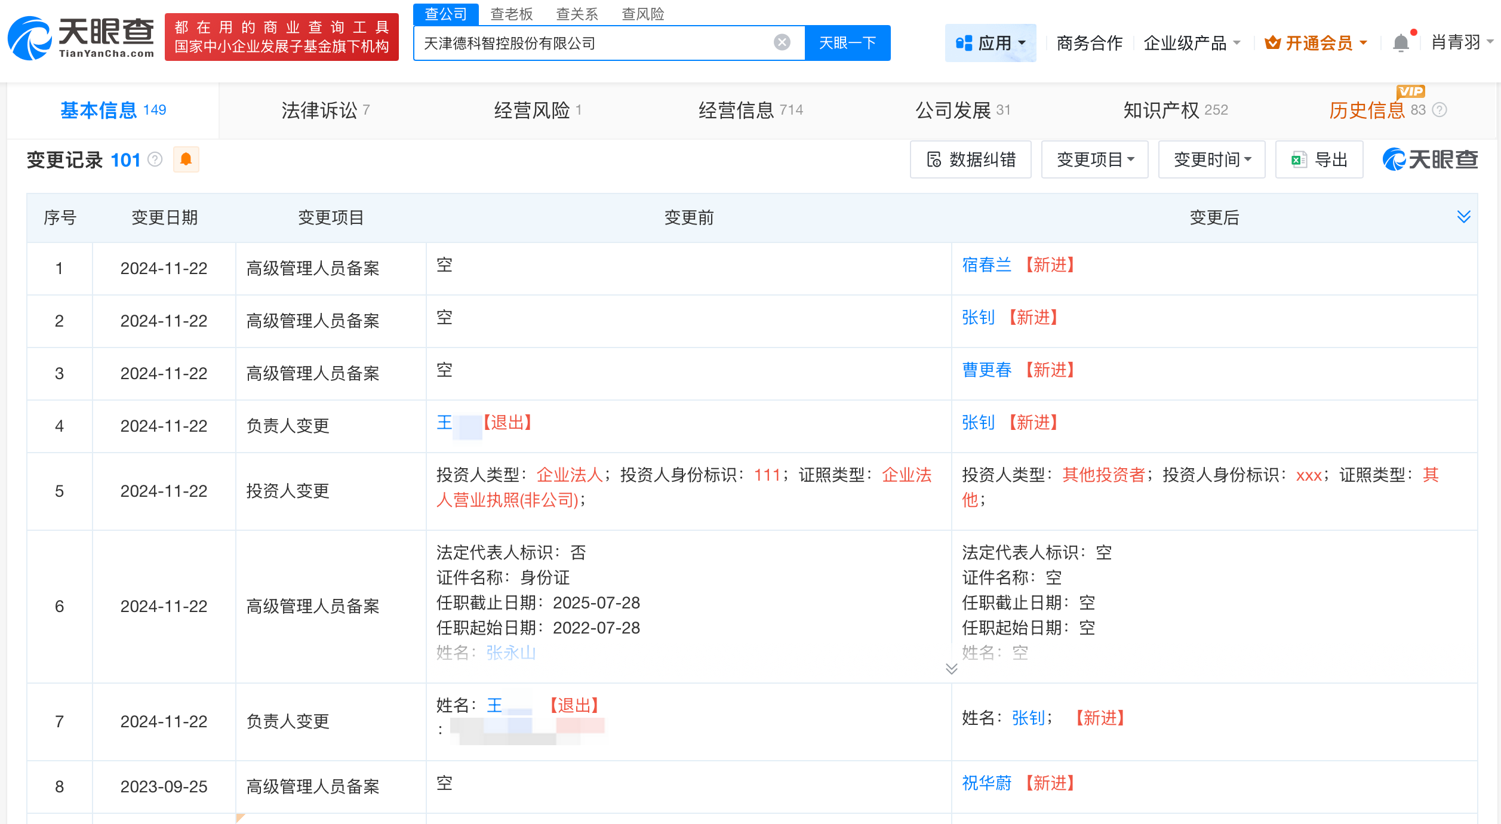This screenshot has width=1501, height=824.
Task: Open profile link of 曹更春
Action: pyautogui.click(x=986, y=370)
